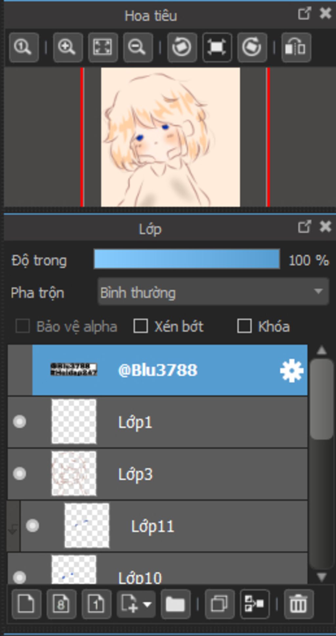336x636 pixels.
Task: Open the Pha trộn blend mode dropdown
Action: 213,292
